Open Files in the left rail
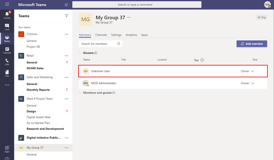This screenshot has width=274, height=160. coord(7,74)
